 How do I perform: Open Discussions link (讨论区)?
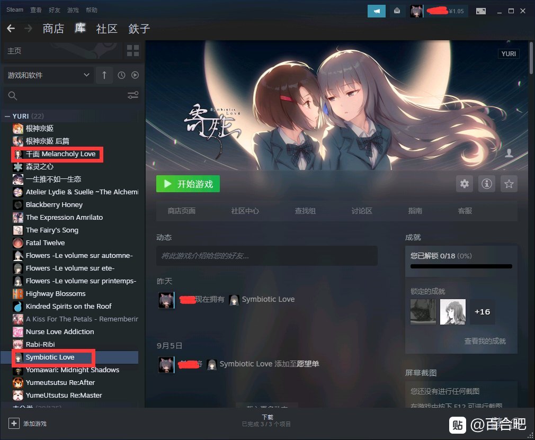[362, 211]
